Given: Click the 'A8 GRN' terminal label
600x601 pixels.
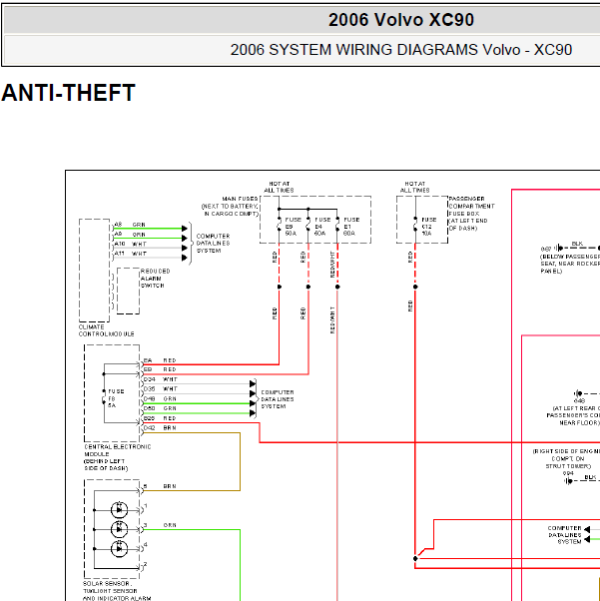Looking at the screenshot, I should 130,225.
